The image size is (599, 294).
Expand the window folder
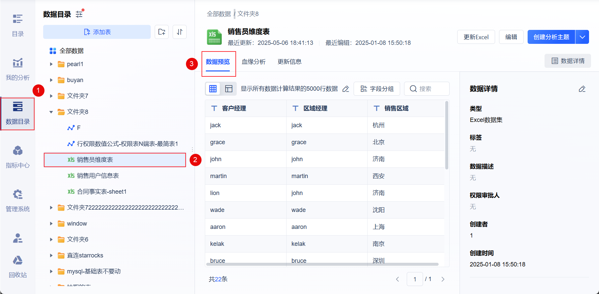(x=51, y=224)
